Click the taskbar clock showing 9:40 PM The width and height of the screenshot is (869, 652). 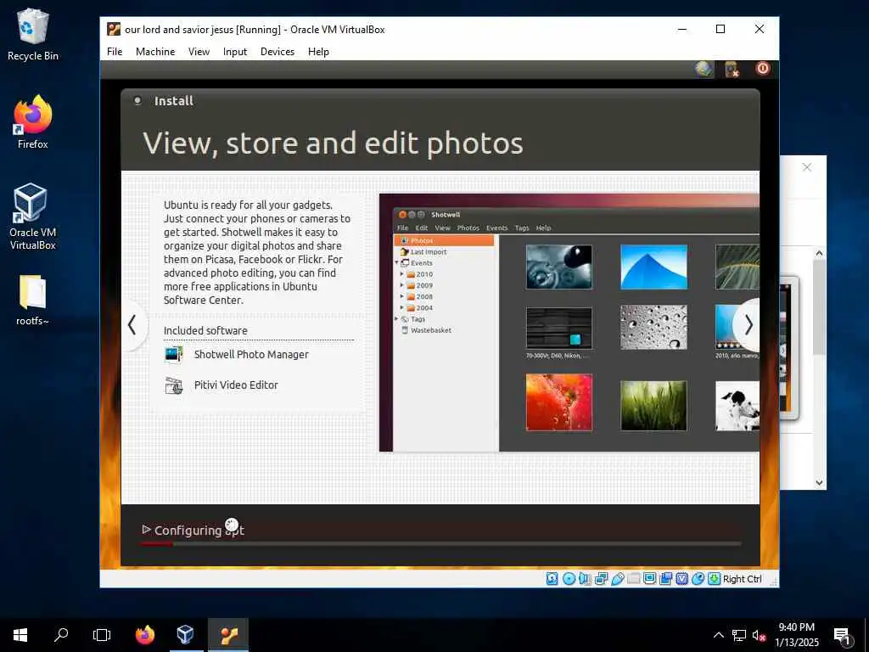tap(796, 635)
